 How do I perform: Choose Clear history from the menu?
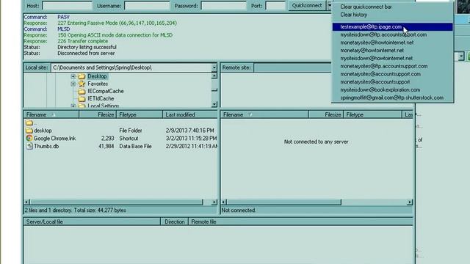point(354,15)
